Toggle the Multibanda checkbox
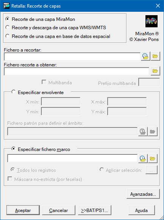The image size is (164, 220). pyautogui.click(x=44, y=82)
